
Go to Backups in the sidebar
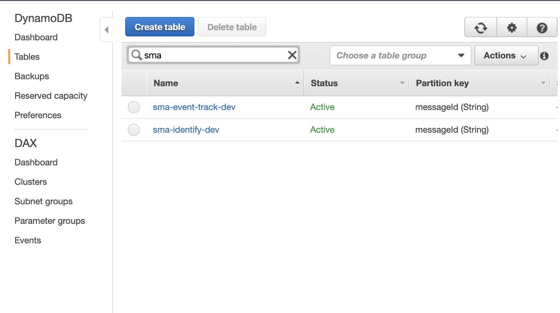tap(32, 76)
